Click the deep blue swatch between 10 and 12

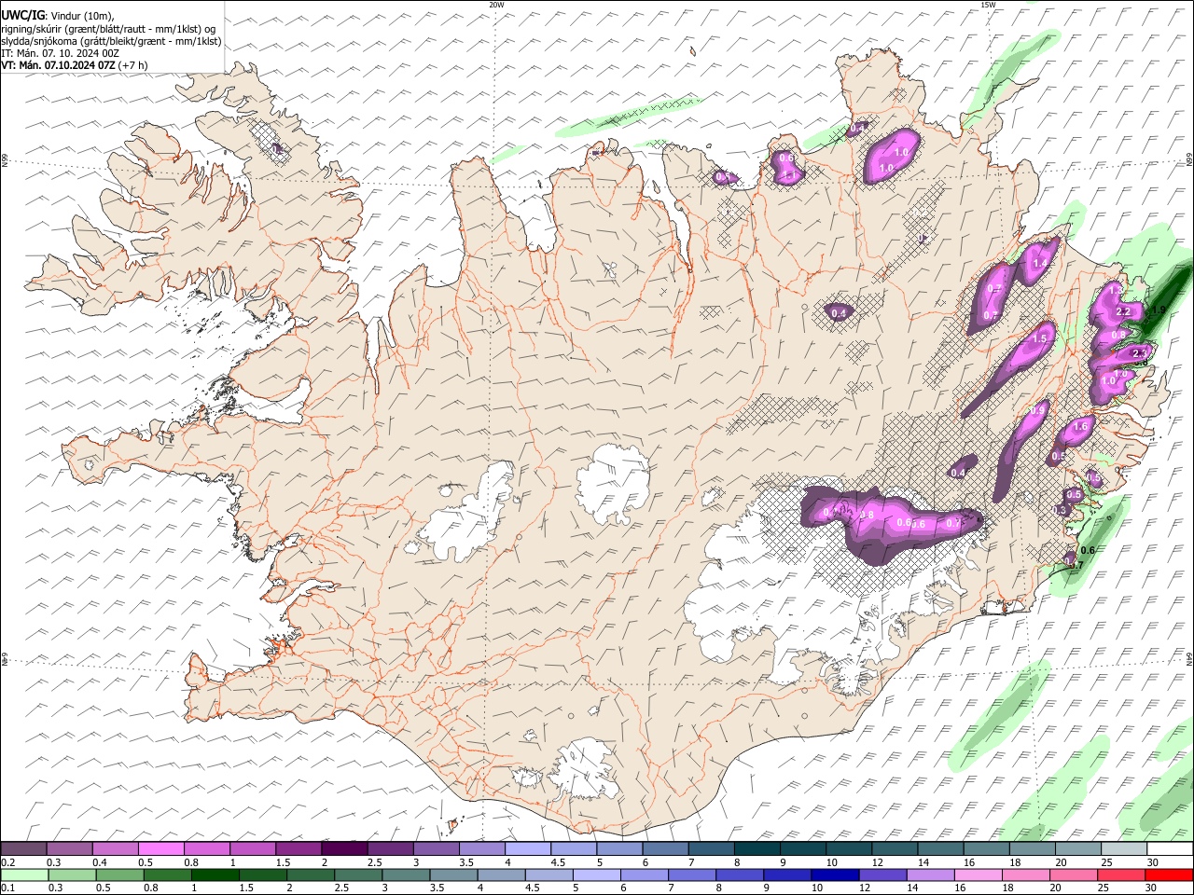833,874
